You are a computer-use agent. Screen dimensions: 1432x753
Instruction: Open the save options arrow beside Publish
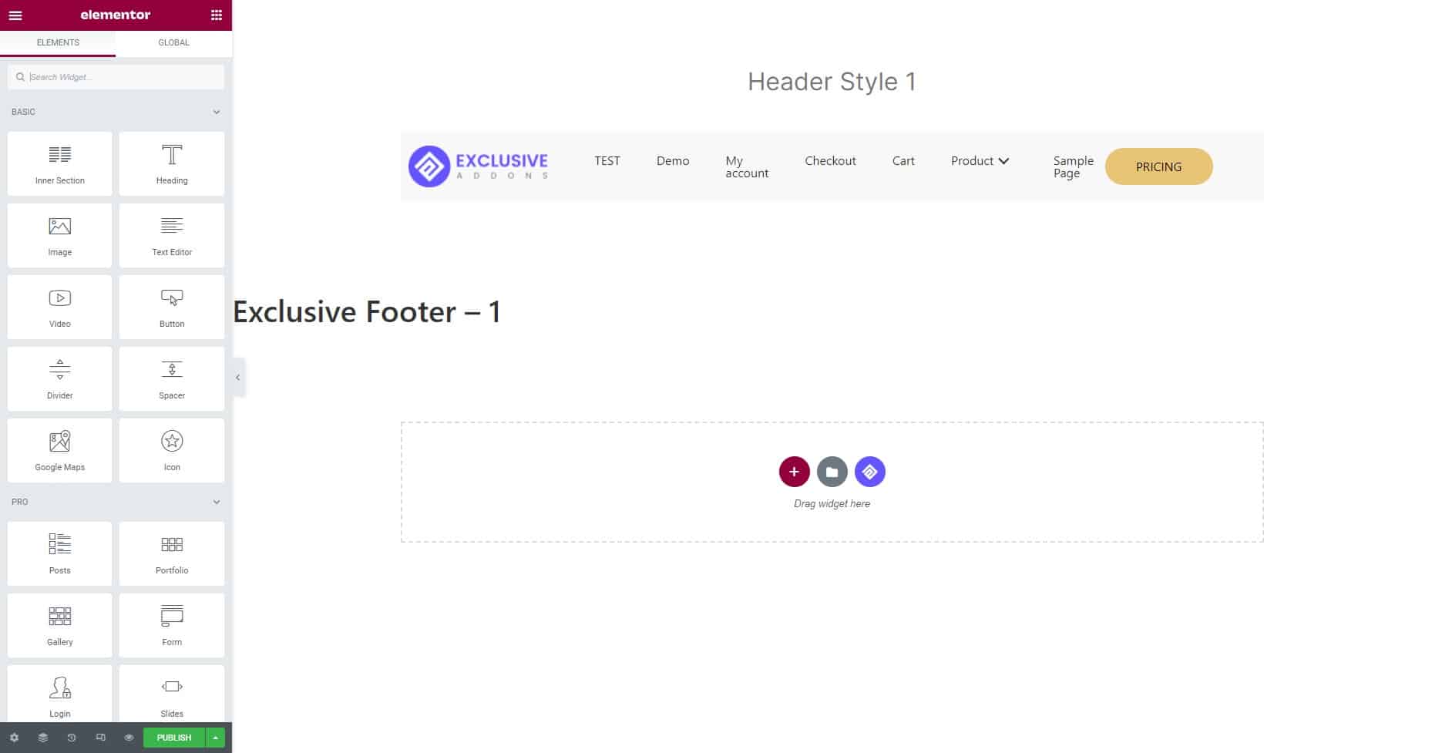pos(215,738)
